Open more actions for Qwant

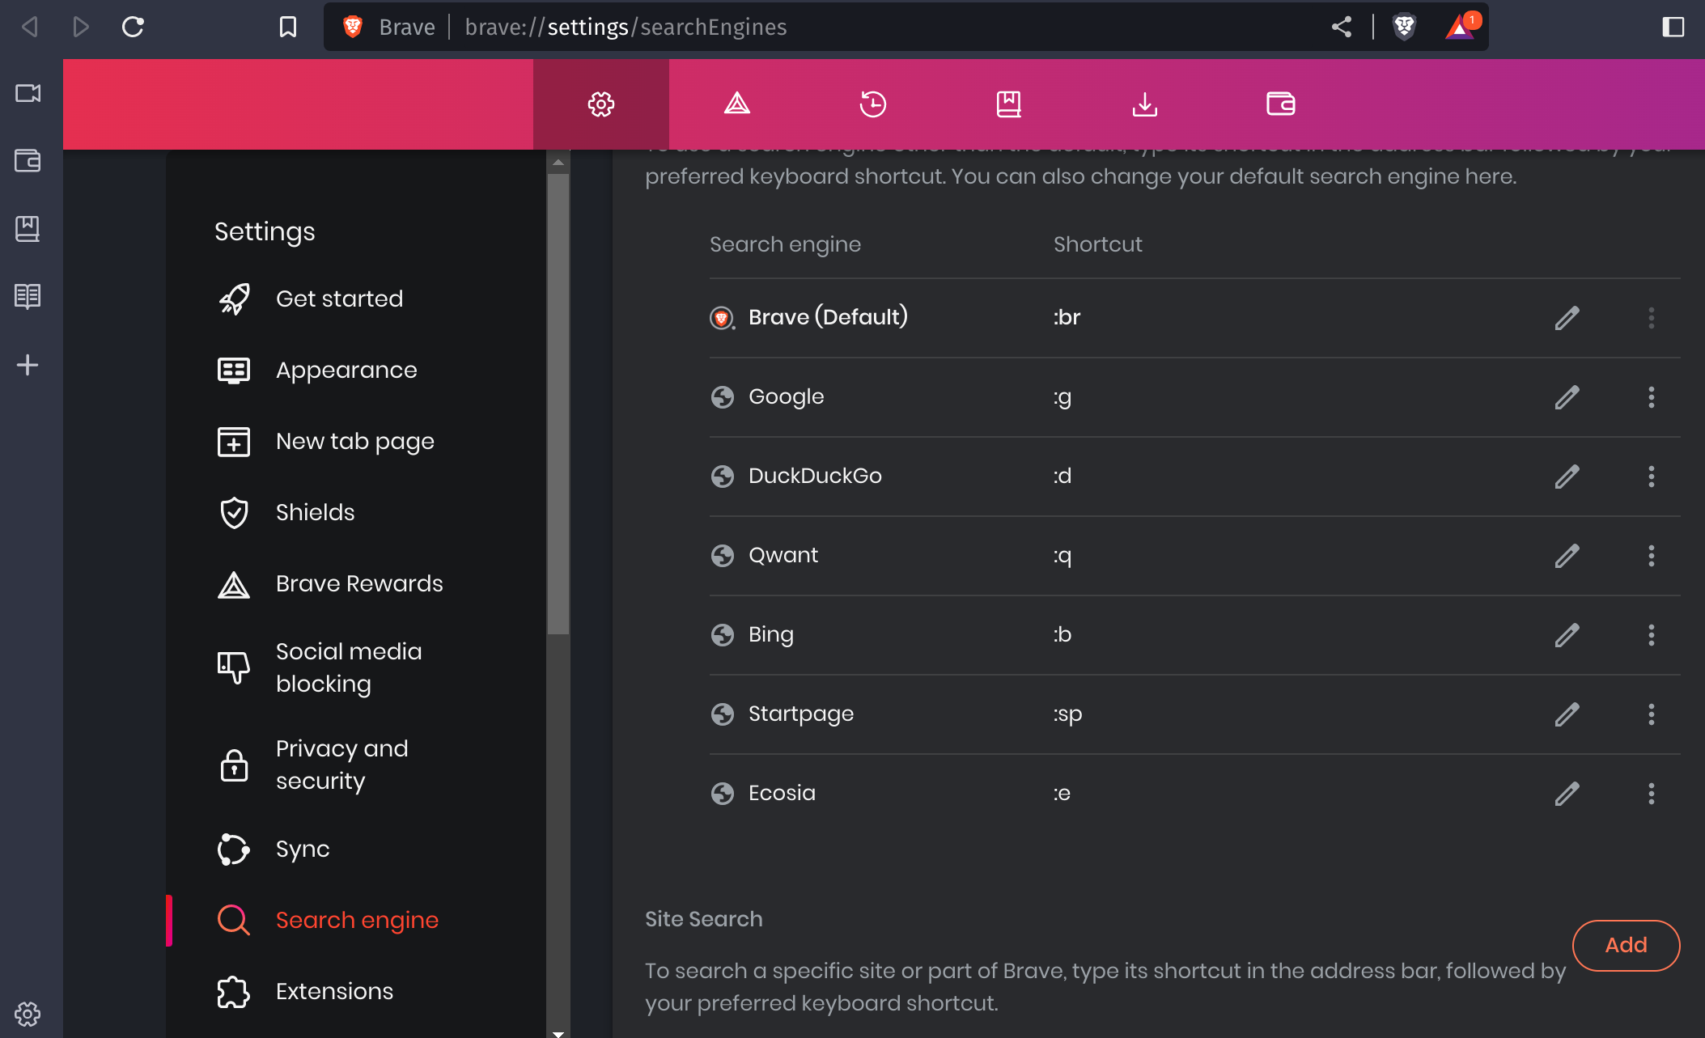tap(1652, 556)
